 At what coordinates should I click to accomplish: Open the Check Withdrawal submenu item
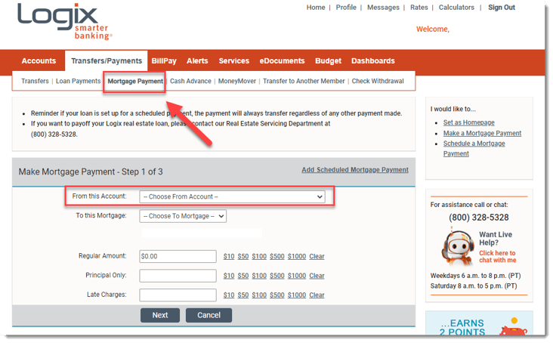[378, 81]
